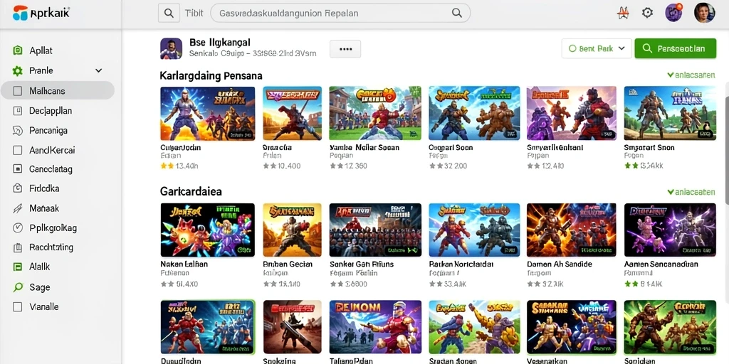Open the Smgartart Snon thumbnail
Screen dimensions: 729x364
pos(670,113)
